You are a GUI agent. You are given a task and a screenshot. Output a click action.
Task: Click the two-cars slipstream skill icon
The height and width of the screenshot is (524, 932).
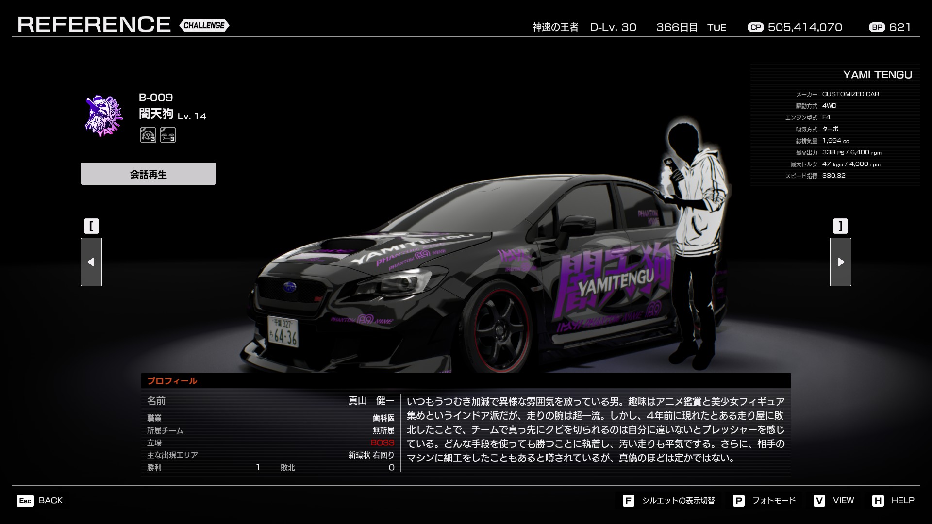tap(168, 135)
